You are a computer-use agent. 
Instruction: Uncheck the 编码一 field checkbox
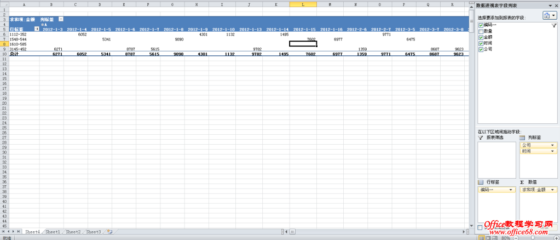(x=481, y=25)
